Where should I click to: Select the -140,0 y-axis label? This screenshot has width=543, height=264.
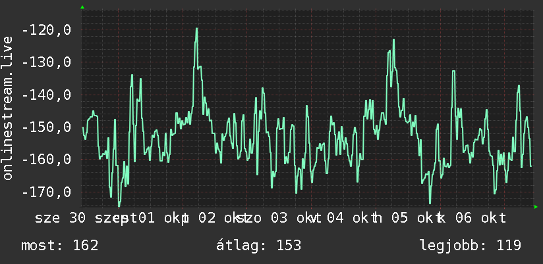point(46,95)
